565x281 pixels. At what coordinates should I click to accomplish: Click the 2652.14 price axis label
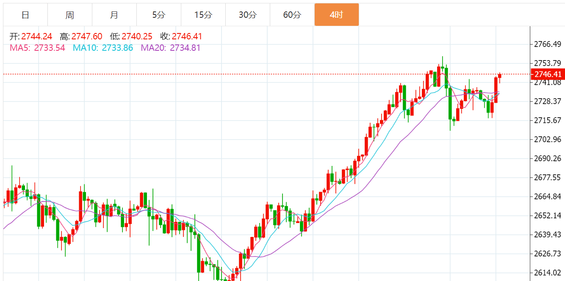click(x=548, y=215)
